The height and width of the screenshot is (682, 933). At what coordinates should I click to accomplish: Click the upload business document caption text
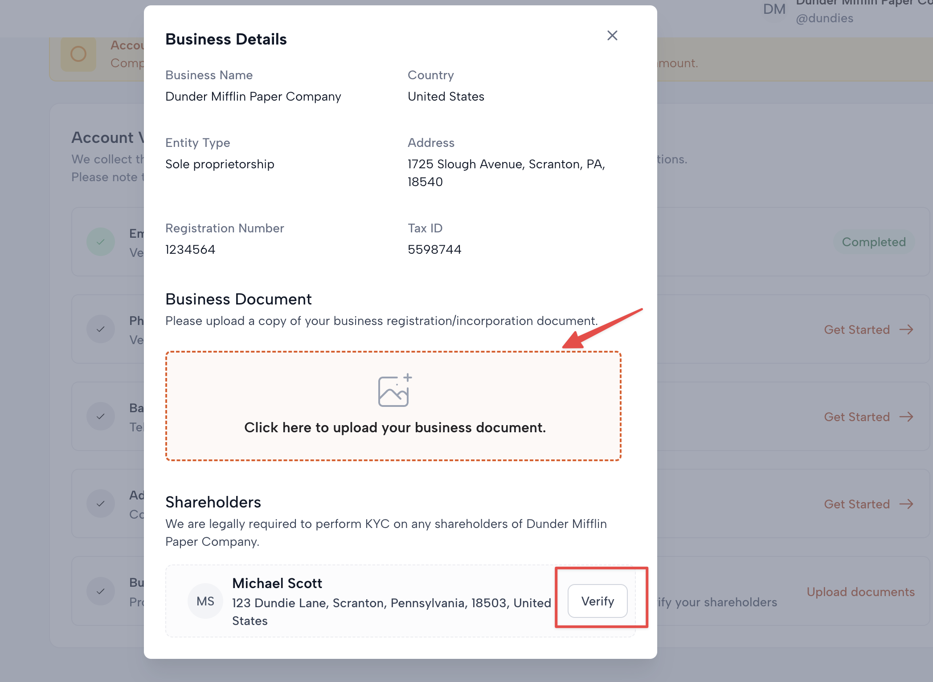coord(395,427)
